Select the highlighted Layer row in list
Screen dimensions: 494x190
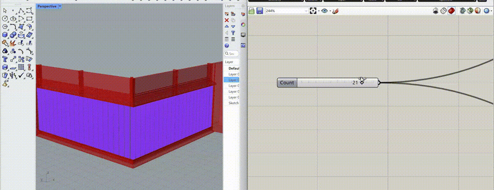point(232,80)
